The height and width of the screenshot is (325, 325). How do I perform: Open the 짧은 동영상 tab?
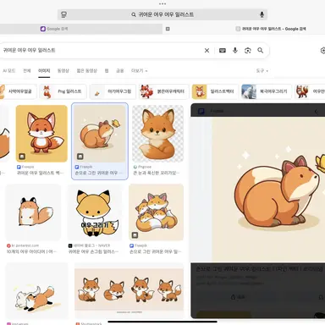[x=87, y=70]
